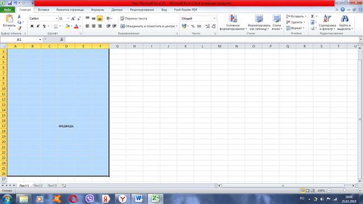363x204 pixels.
Task: Click the percent style icon
Action: tap(193, 26)
